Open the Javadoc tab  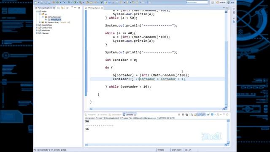(x=102, y=114)
